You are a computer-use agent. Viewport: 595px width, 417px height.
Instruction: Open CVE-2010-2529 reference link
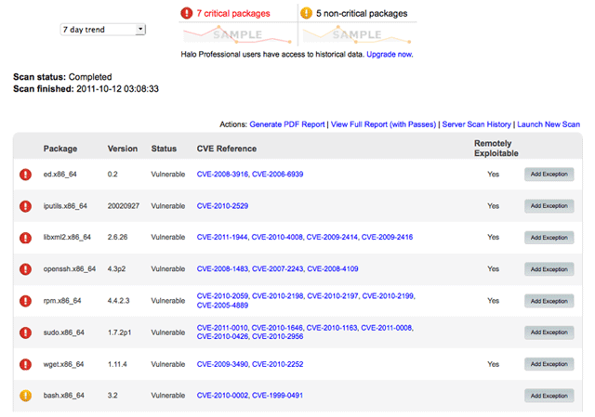[x=222, y=206]
